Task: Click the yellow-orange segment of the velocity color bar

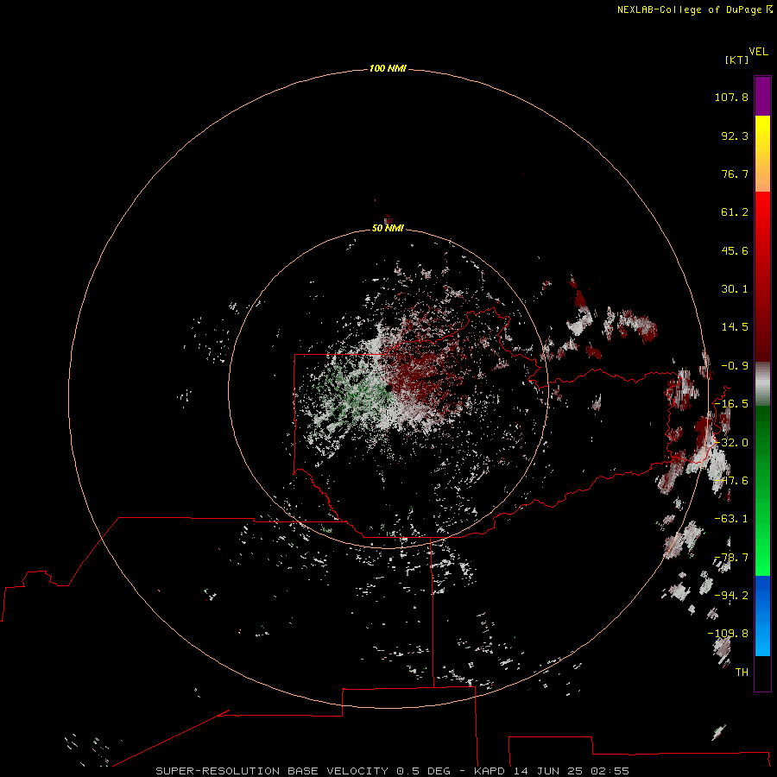Action: (762, 154)
